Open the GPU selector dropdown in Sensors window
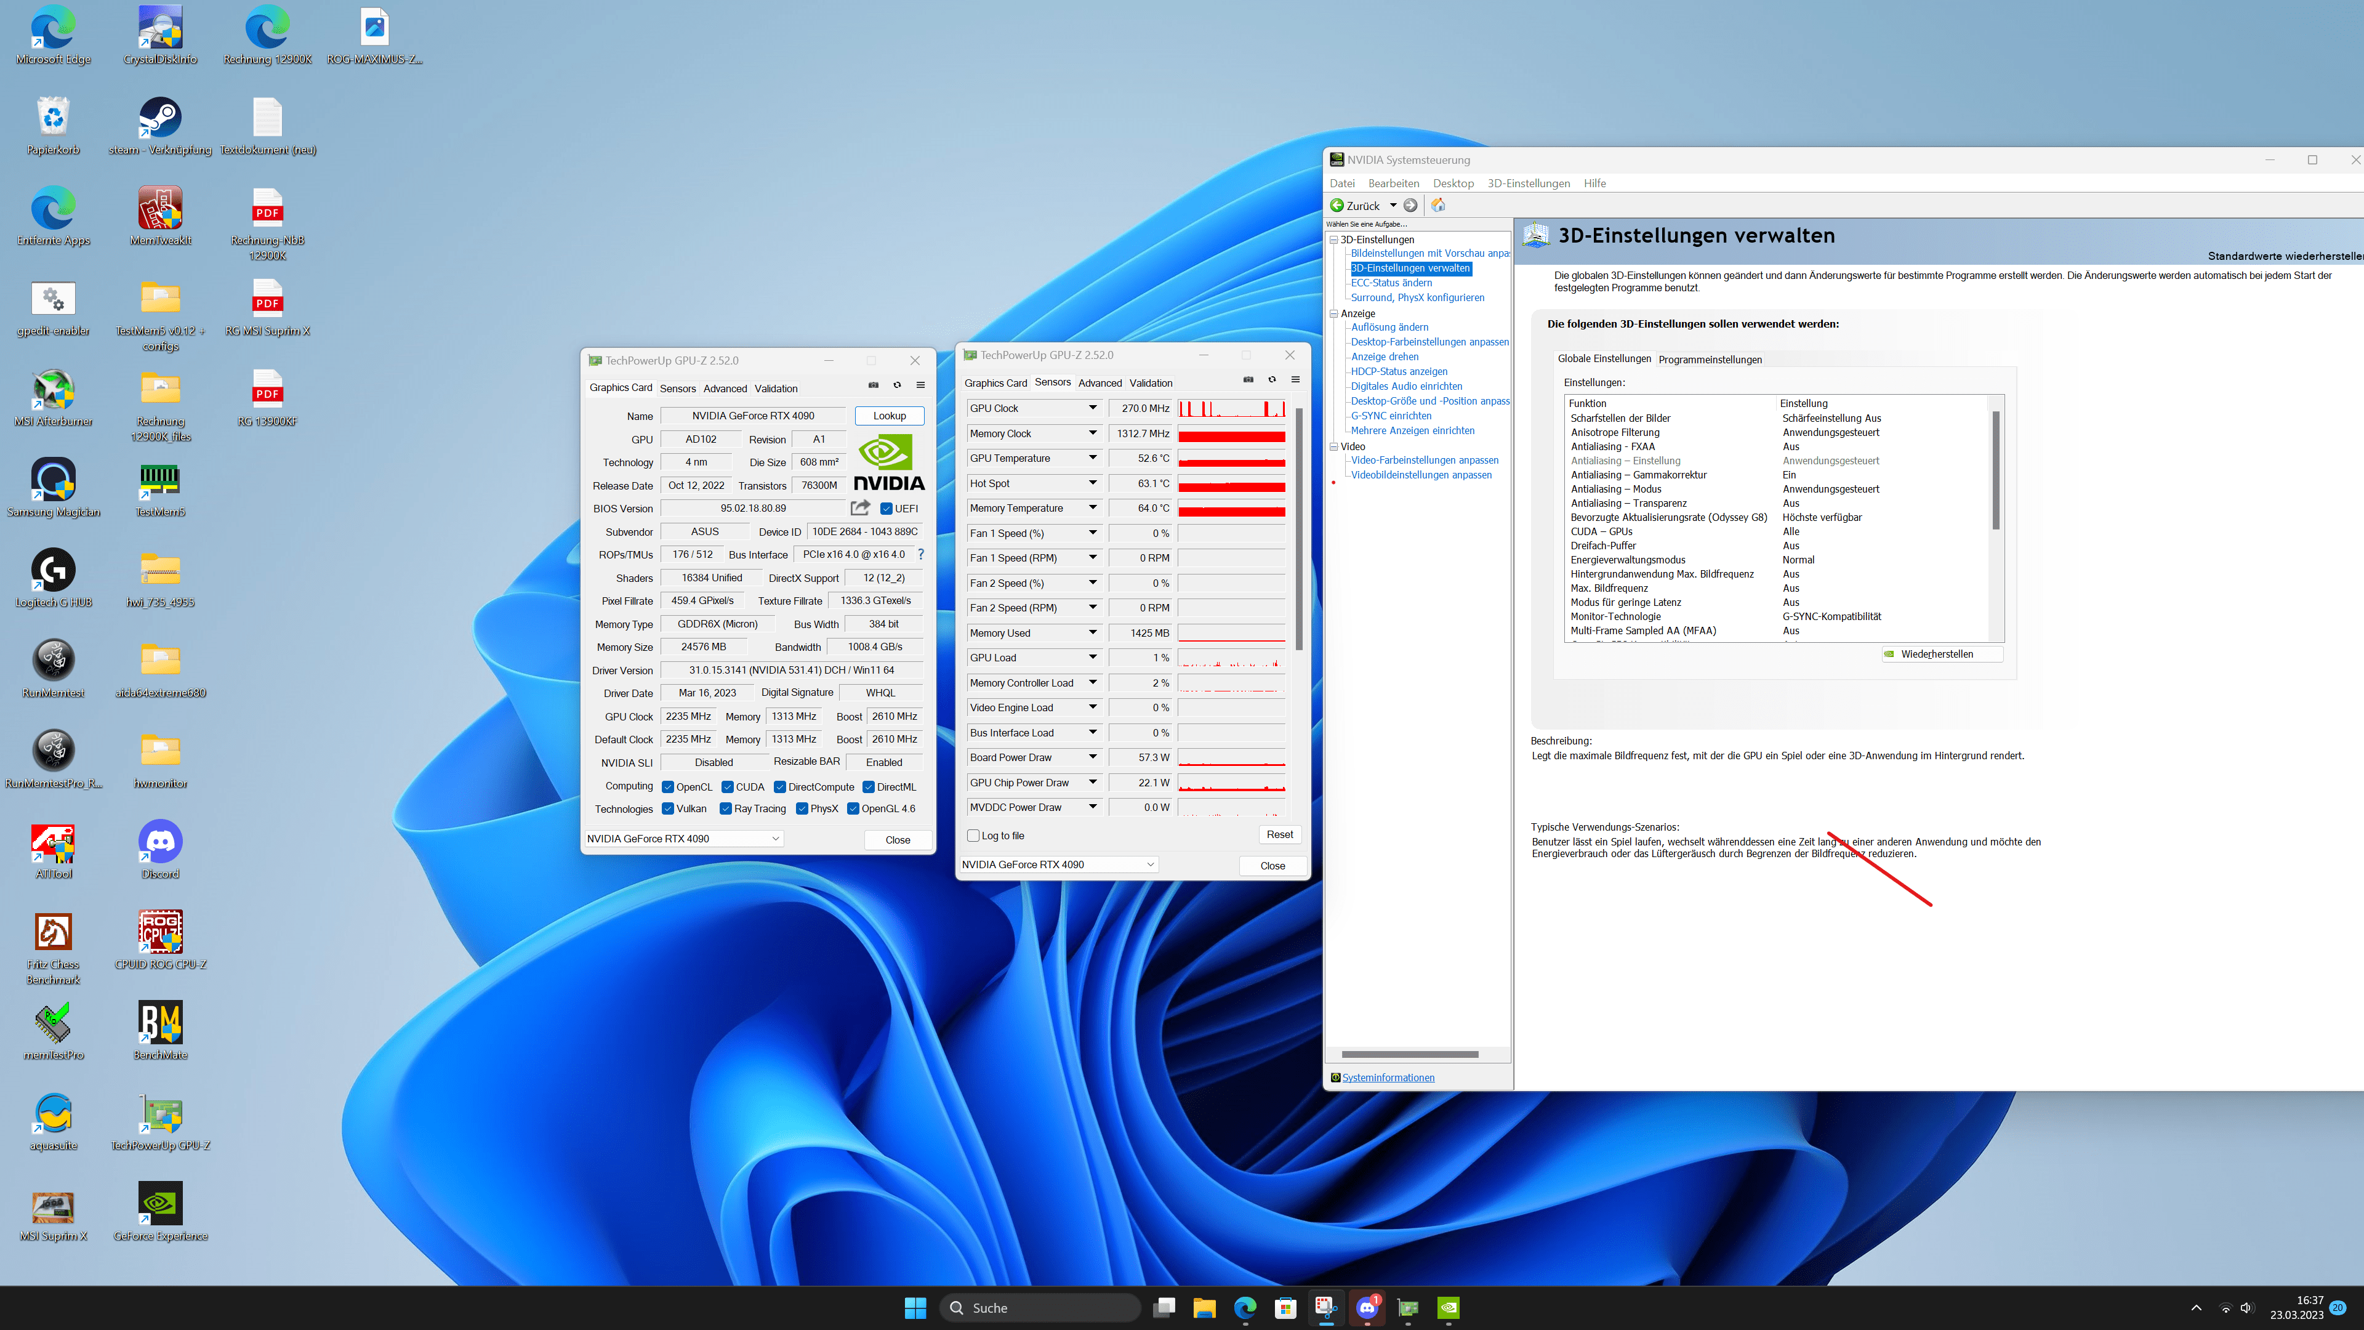Image resolution: width=2364 pixels, height=1330 pixels. tap(1058, 864)
